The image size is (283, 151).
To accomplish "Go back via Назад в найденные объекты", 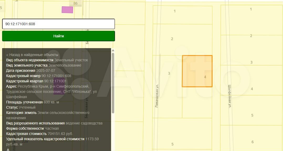I will tap(32, 55).
